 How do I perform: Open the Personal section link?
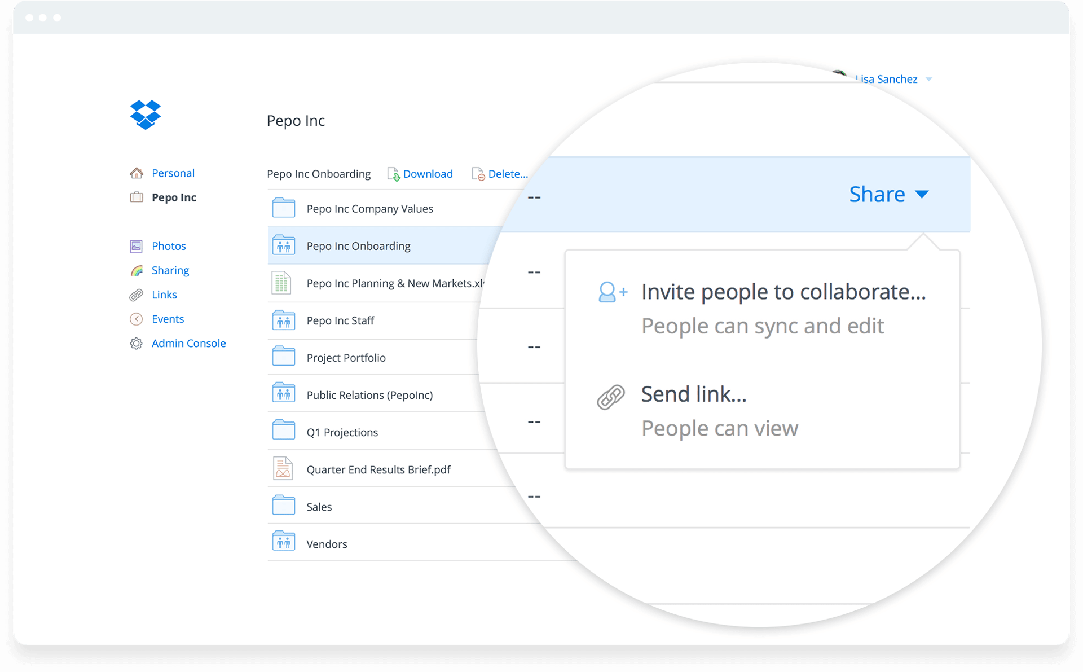tap(173, 173)
